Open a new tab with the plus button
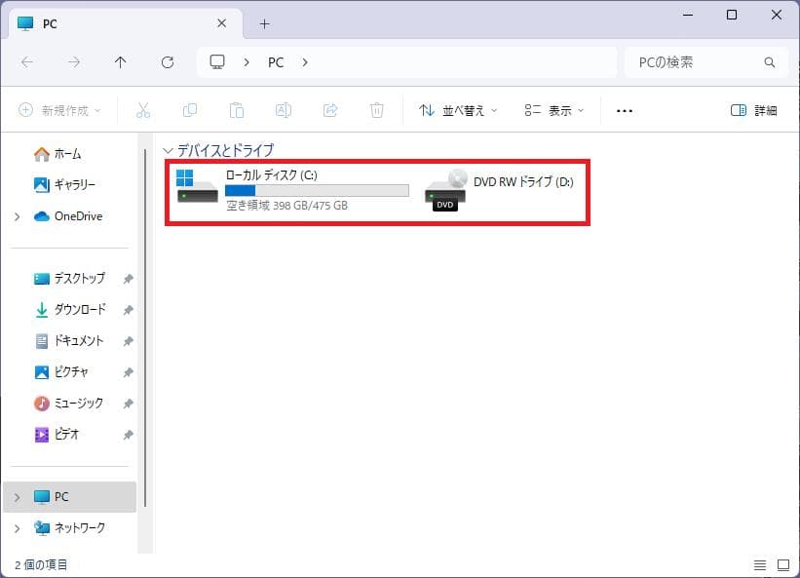Screen dimensions: 800x578 (264, 22)
